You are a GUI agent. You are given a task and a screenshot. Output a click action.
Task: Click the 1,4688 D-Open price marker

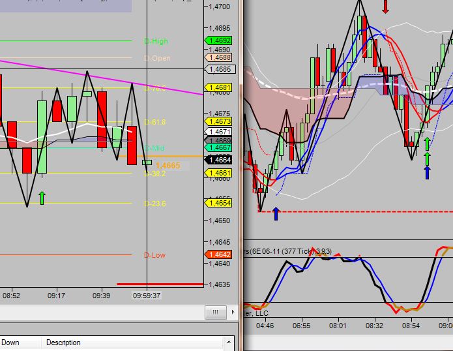coord(218,57)
